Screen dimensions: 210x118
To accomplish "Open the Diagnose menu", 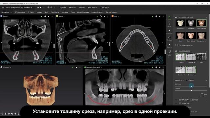I will tap(62, 8).
